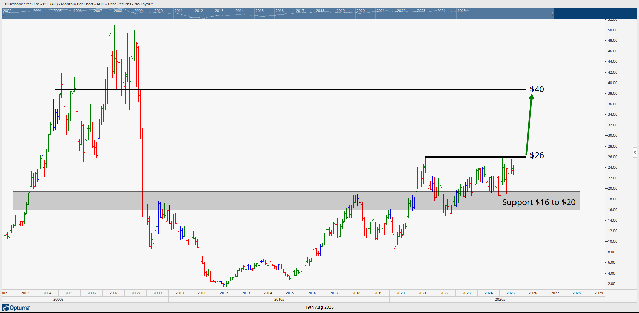The height and width of the screenshot is (313, 639).
Task: Expand the collapsed side panel arrow
Action: [x=635, y=152]
